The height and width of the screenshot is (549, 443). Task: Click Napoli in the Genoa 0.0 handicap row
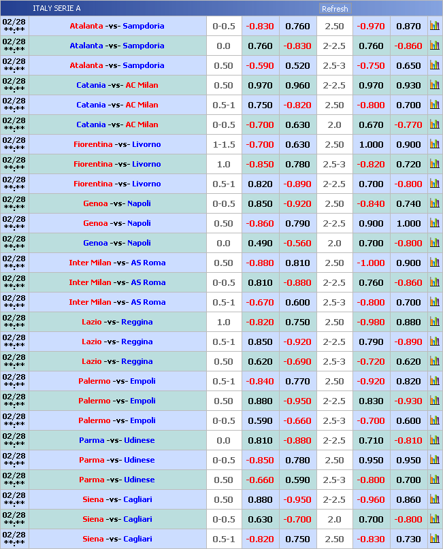(139, 243)
